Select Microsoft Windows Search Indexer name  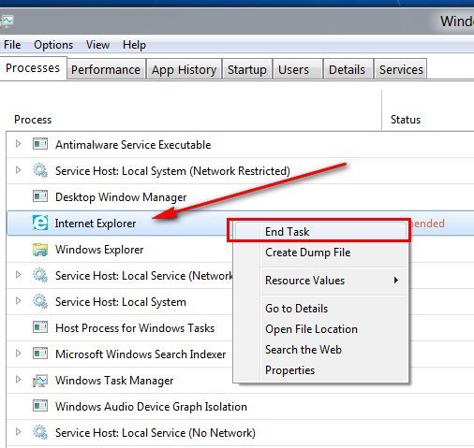pos(141,354)
